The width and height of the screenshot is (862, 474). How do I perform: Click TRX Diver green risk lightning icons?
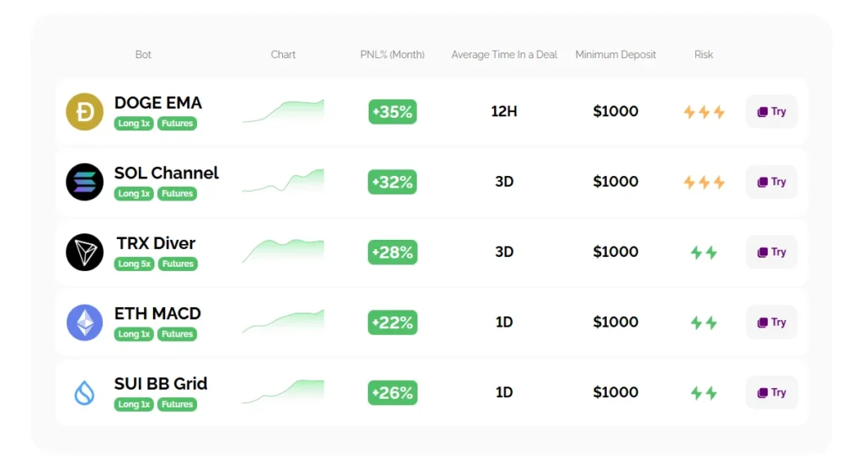[x=704, y=253]
